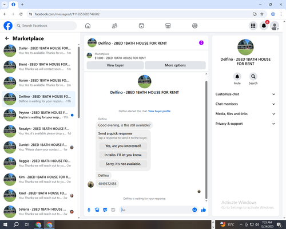Attach a photo or file
Viewport: 286px width, 229px height.
point(97,210)
